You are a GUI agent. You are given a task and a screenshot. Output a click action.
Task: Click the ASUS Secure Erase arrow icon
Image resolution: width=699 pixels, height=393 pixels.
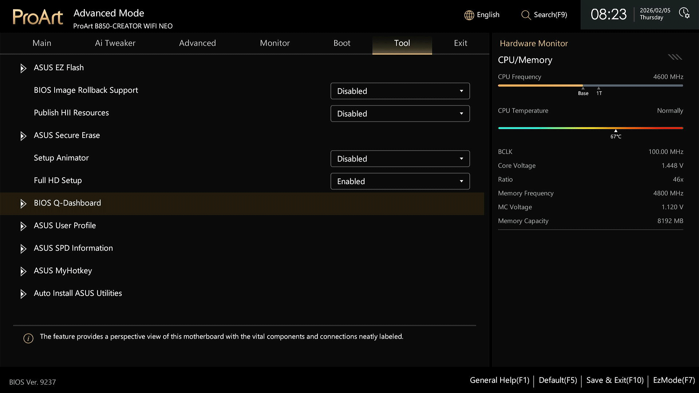click(x=23, y=136)
